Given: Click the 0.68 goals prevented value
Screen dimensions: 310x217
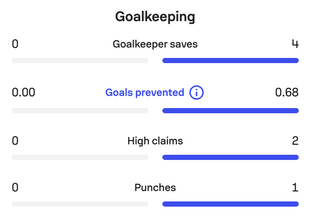Looking at the screenshot, I should (x=287, y=93).
